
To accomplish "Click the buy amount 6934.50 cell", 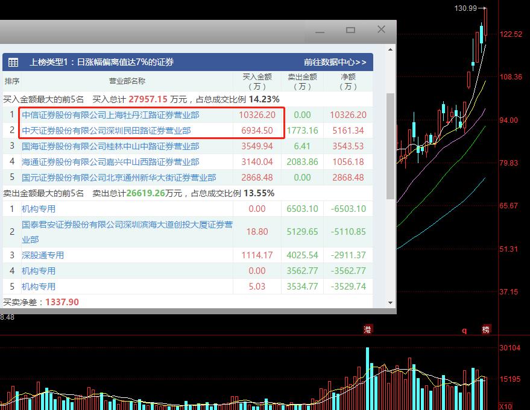I will coord(257,131).
